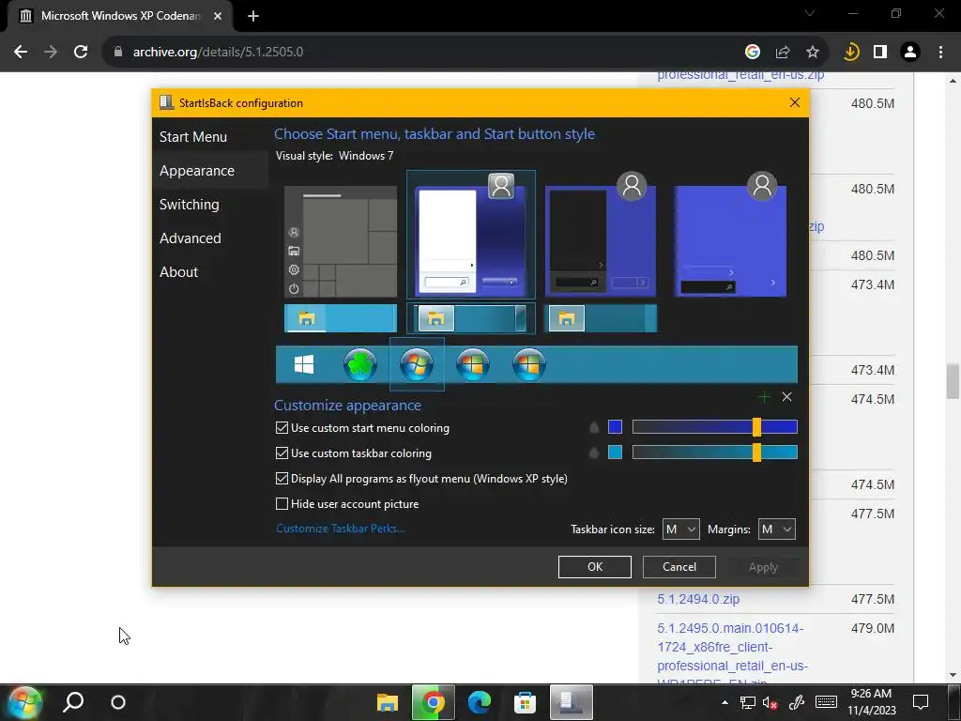
Task: Toggle Display All programs as flyout menu
Action: (282, 478)
